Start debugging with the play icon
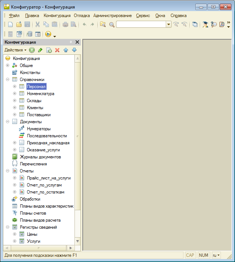Screen dimensions: 235x262 [x=48, y=34]
